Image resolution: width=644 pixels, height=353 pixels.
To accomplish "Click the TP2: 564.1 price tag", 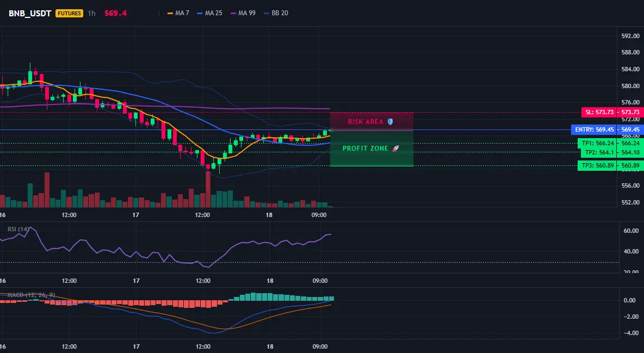I will coord(599,152).
